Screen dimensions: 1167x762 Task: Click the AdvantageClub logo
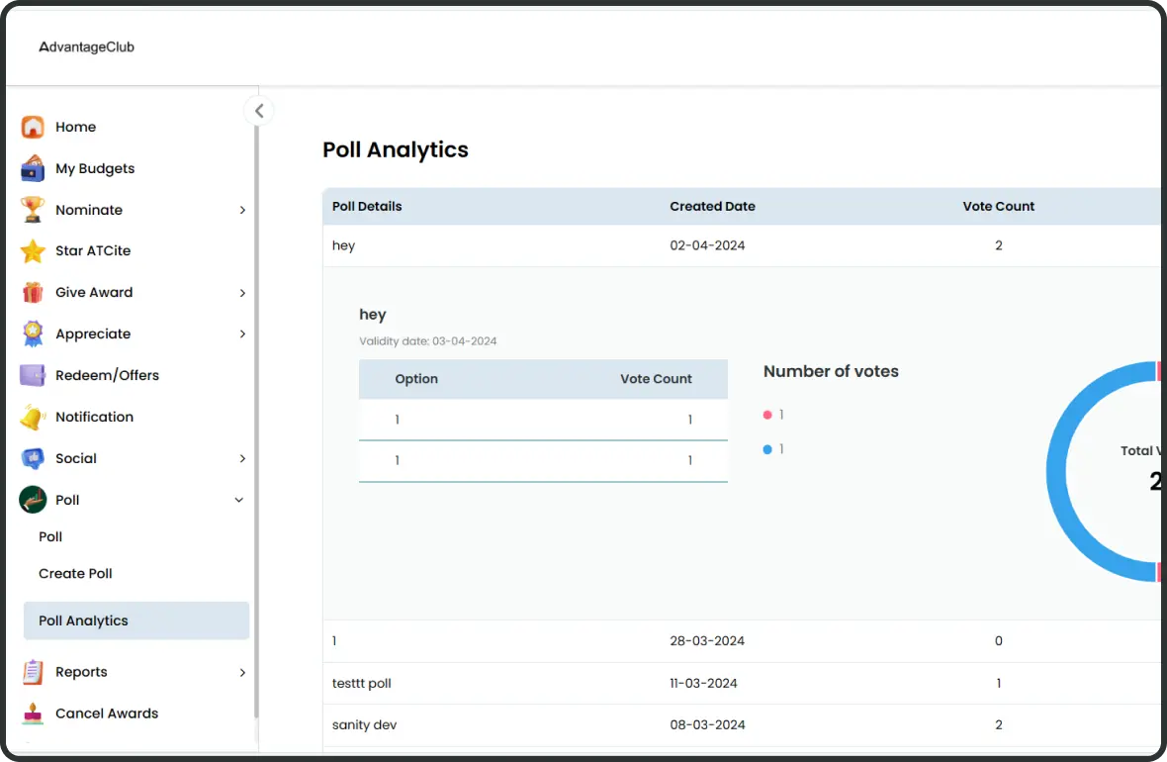(x=86, y=47)
